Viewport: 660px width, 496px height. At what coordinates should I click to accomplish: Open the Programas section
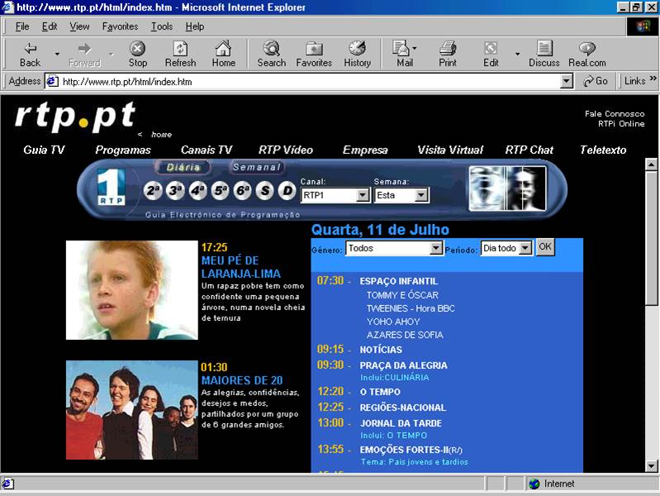(123, 150)
